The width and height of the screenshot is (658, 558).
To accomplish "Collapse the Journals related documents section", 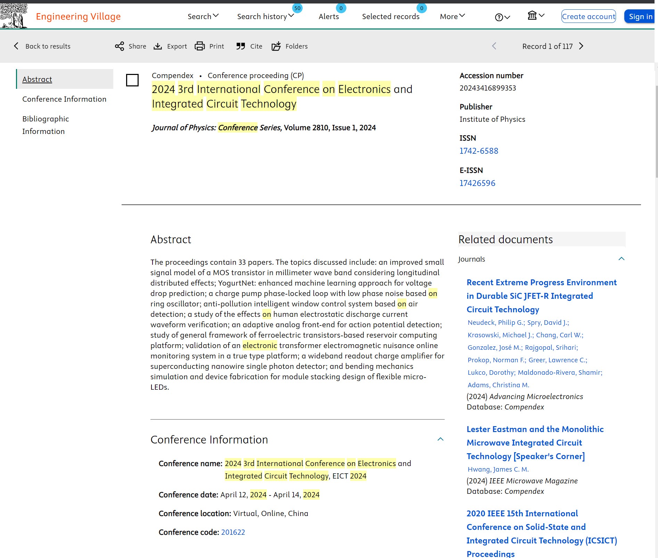I will pyautogui.click(x=622, y=259).
